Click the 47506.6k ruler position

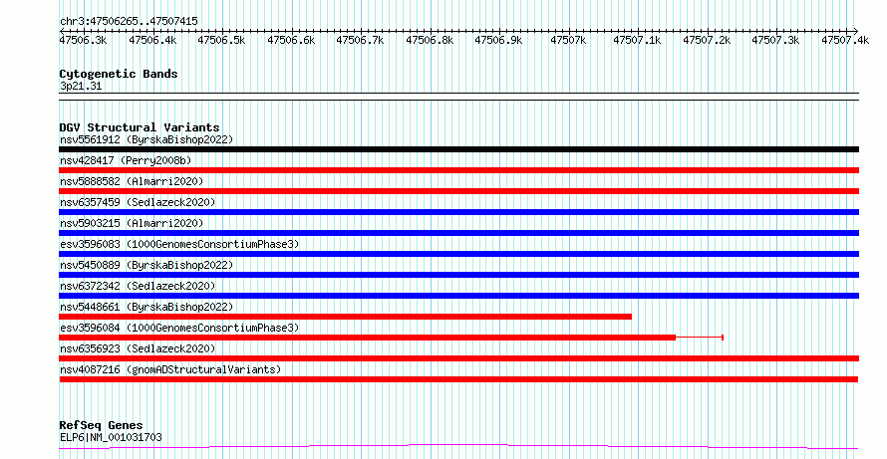291,40
